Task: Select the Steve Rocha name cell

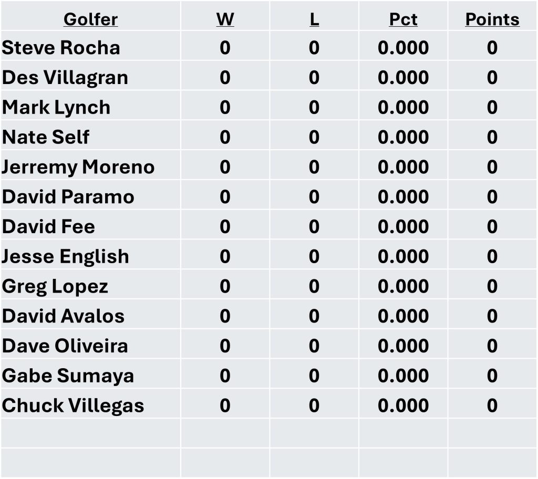Action: [61, 48]
